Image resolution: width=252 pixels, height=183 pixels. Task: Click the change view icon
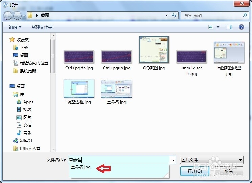[211, 27]
